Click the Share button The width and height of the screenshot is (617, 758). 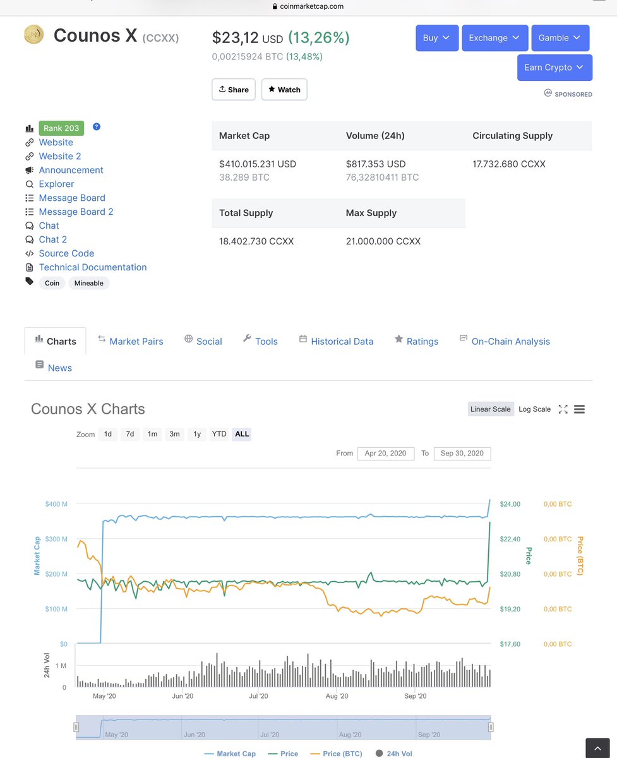pyautogui.click(x=234, y=90)
